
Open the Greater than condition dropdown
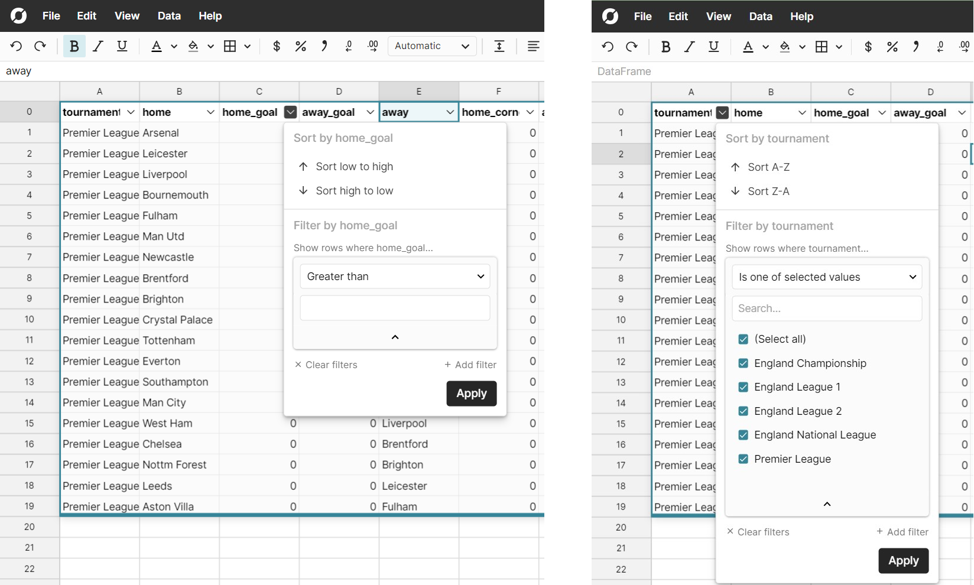(x=395, y=277)
